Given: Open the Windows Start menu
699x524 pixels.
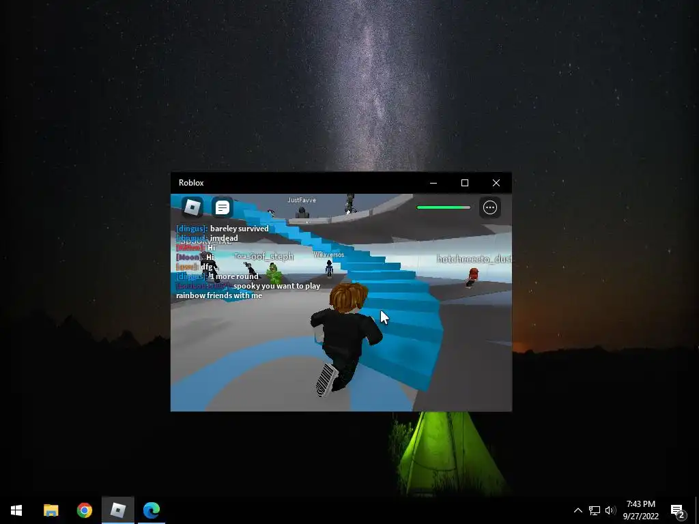Looking at the screenshot, I should [x=16, y=510].
